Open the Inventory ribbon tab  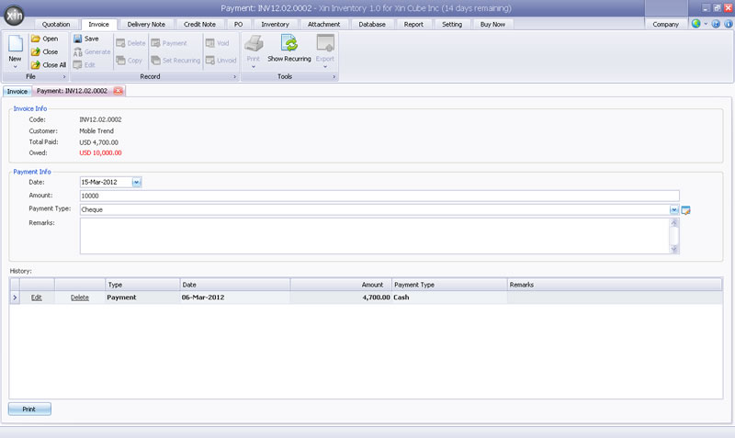click(x=275, y=25)
